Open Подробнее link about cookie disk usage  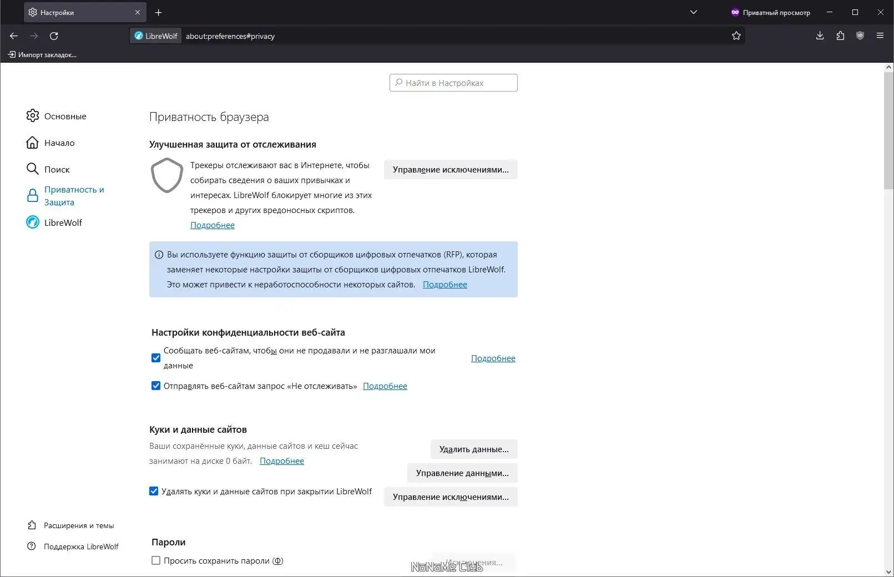[282, 461]
